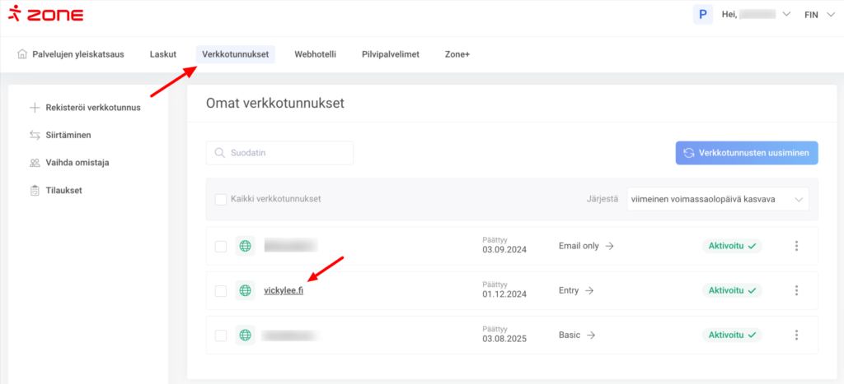Click the Zone logo
Image resolution: width=844 pixels, height=384 pixels.
45,15
